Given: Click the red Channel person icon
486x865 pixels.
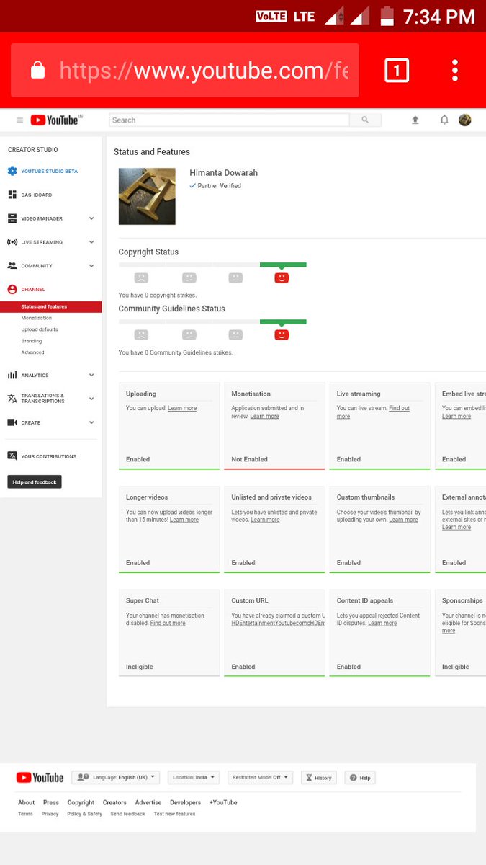Looking at the screenshot, I should pos(12,290).
